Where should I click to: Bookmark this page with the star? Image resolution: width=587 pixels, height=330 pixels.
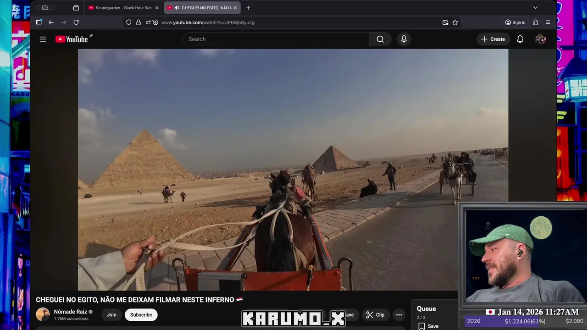[x=455, y=22]
